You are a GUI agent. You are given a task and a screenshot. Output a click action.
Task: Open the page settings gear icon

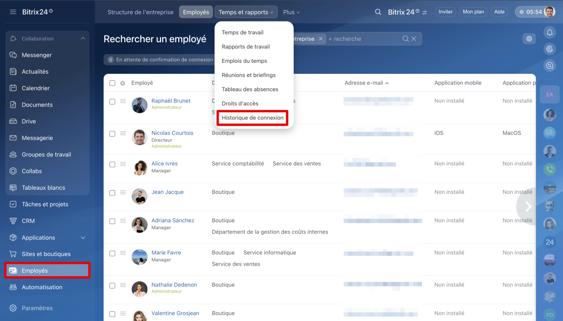529,39
